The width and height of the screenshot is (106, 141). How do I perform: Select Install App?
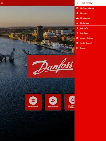[84, 33]
